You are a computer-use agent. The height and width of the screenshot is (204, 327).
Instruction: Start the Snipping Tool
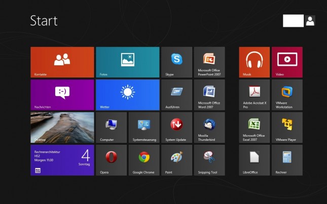[209, 160]
